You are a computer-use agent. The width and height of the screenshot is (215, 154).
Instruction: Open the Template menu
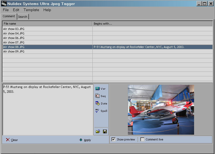(31, 10)
